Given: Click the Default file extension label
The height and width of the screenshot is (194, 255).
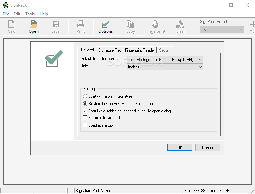Looking at the screenshot, I should pos(97,59).
